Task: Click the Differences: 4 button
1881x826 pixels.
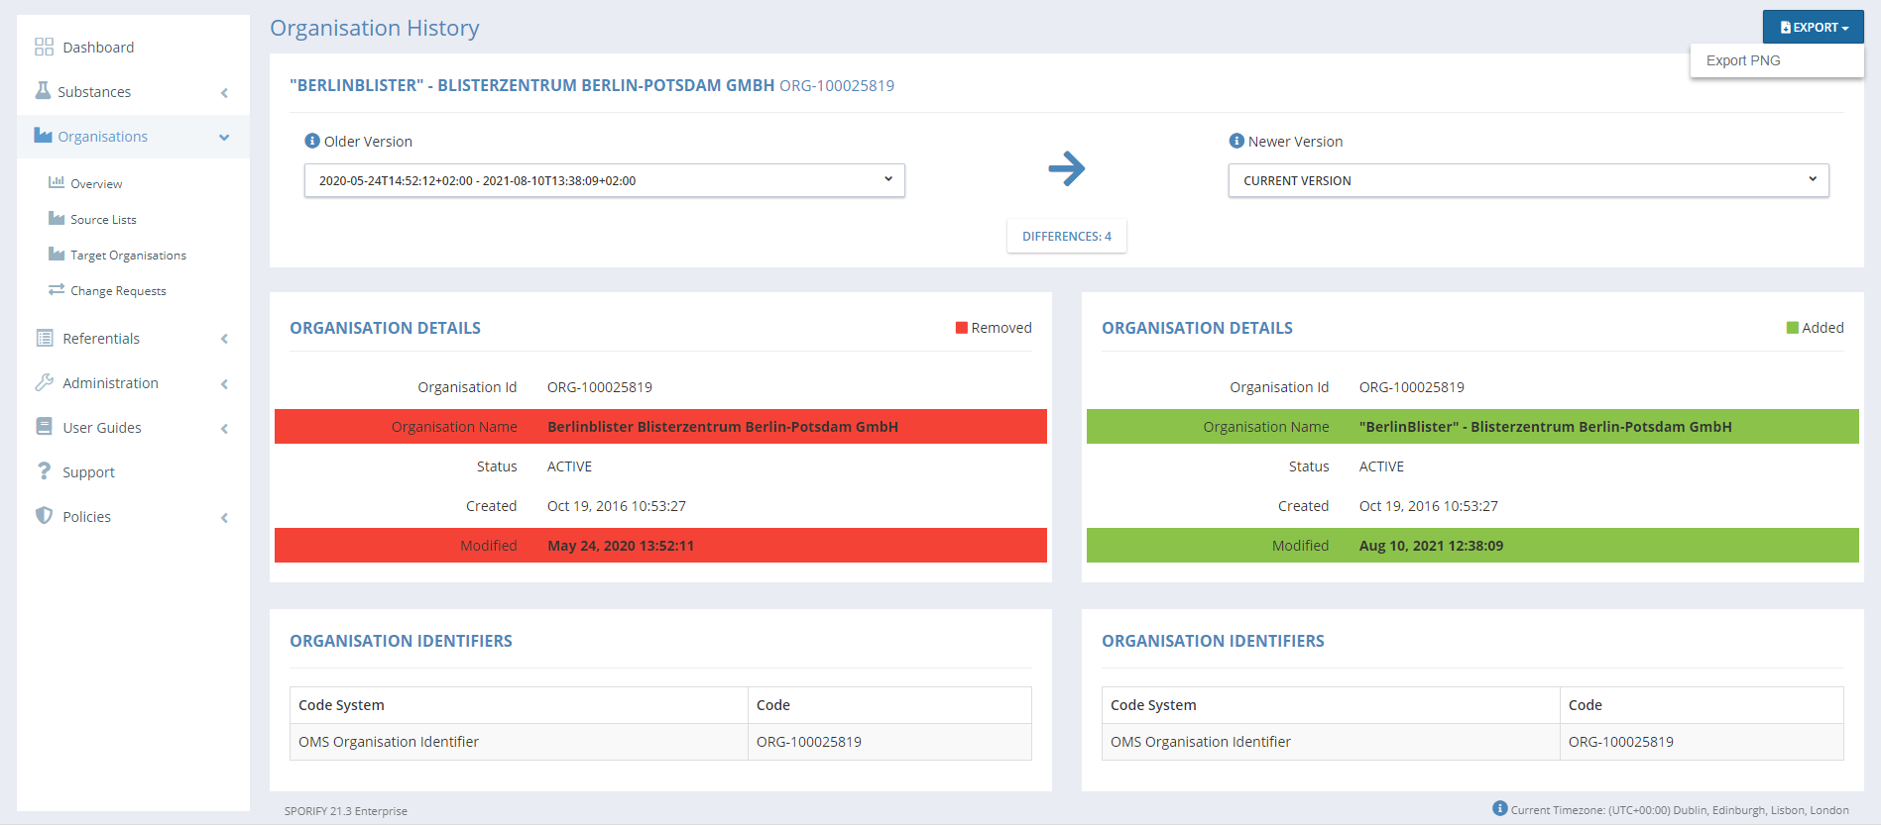Action: [x=1066, y=236]
